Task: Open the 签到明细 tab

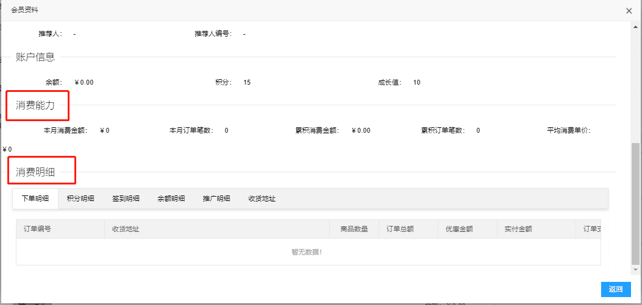Action: click(x=126, y=198)
